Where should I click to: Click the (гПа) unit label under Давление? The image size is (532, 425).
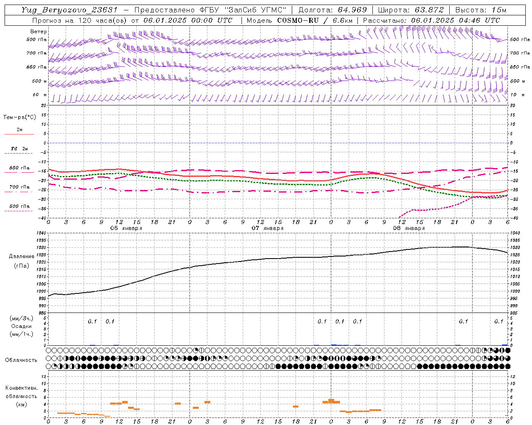(x=22, y=266)
